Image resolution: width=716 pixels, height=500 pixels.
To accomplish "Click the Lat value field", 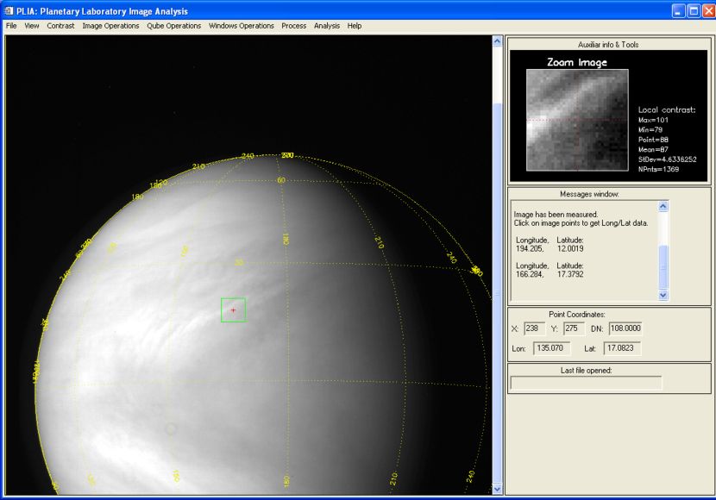I will 622,348.
